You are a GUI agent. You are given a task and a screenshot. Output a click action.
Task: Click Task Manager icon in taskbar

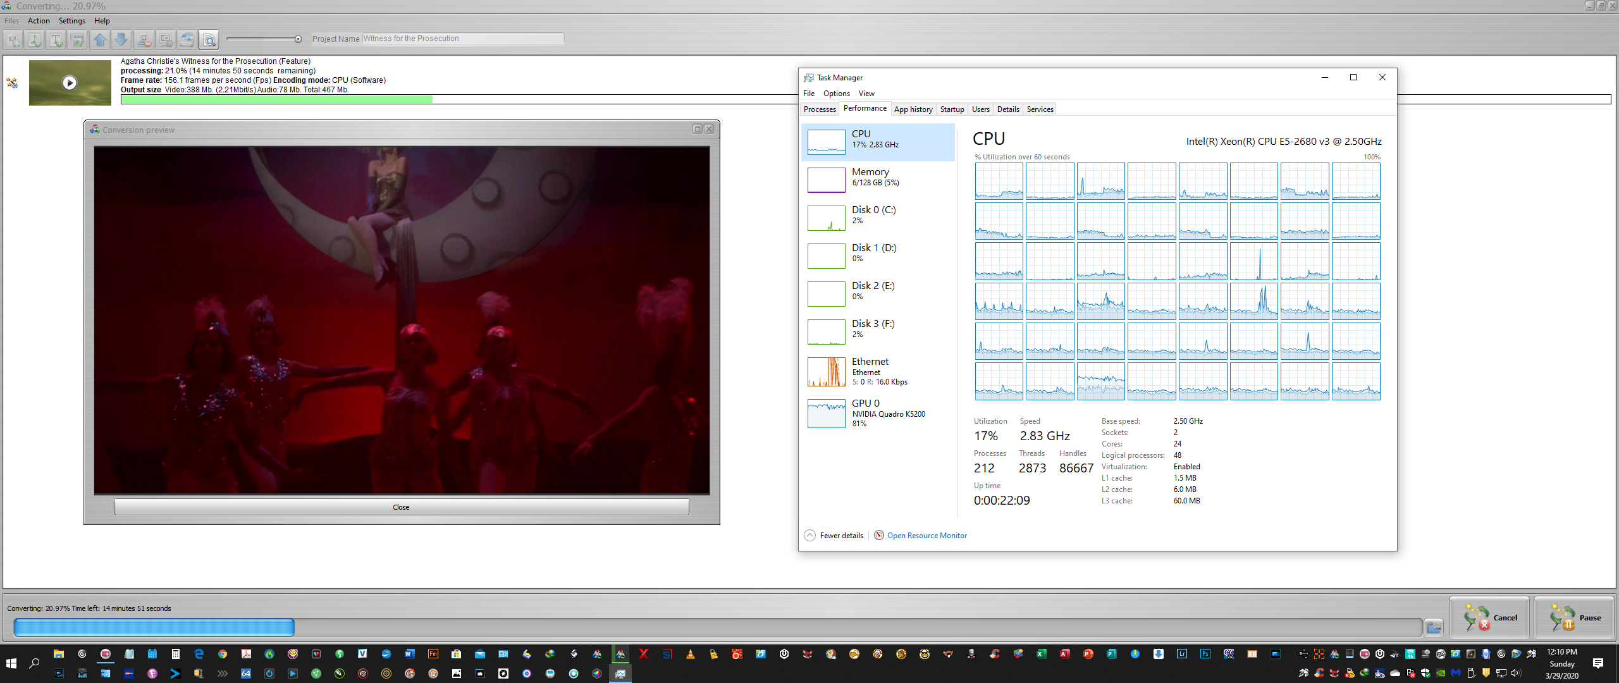620,674
